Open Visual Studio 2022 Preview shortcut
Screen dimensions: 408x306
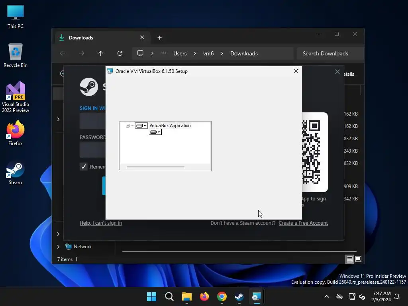(16, 97)
